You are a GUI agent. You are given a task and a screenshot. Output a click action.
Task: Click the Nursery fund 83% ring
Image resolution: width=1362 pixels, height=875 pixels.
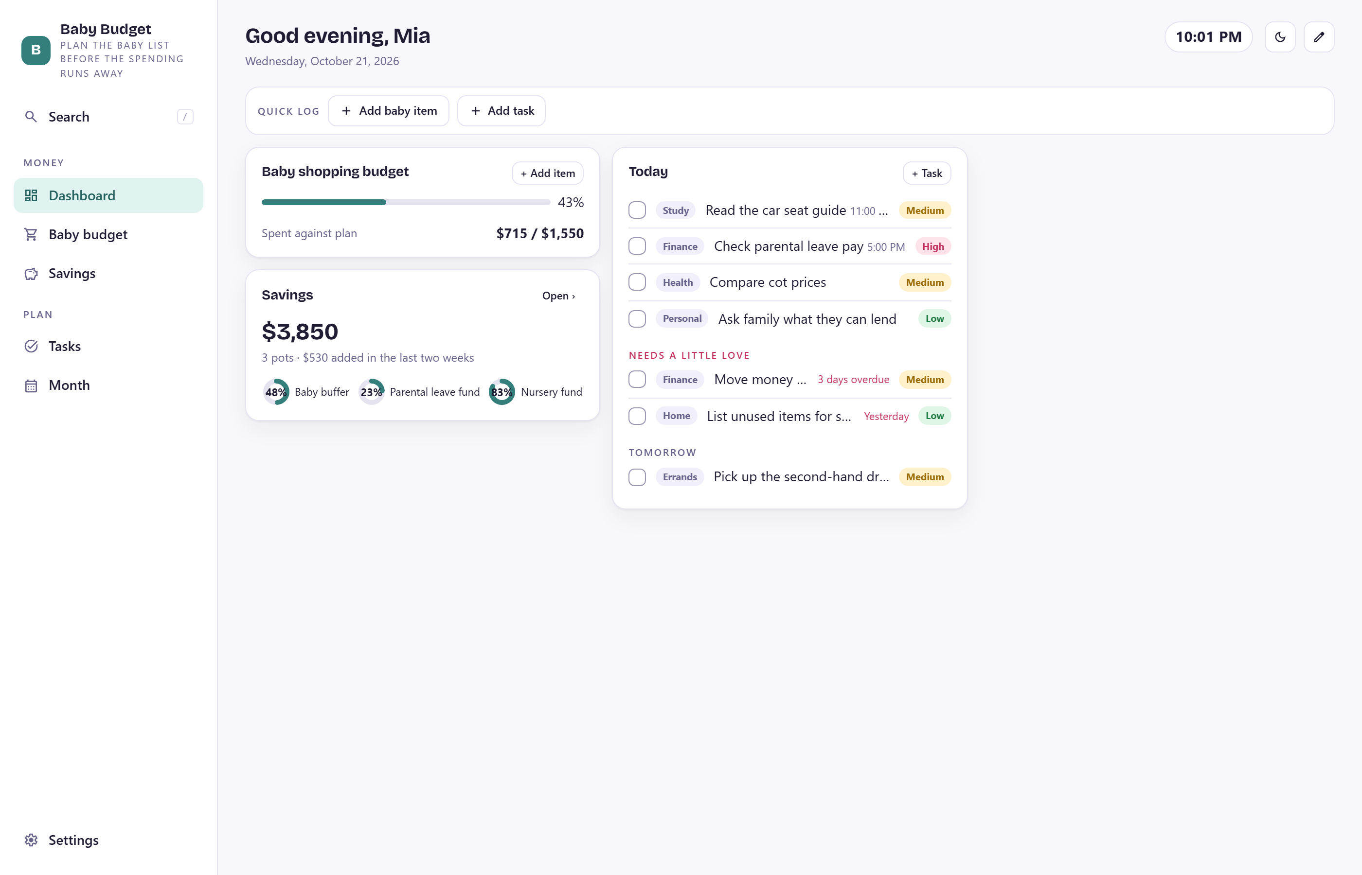502,392
